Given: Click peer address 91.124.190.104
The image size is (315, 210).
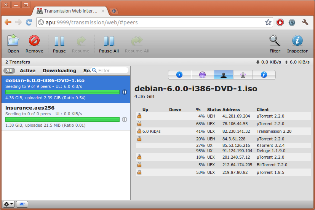Looking at the screenshot, I should coord(237,151).
